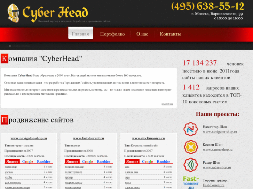Click the интернет-магазин type value

point(22,146)
